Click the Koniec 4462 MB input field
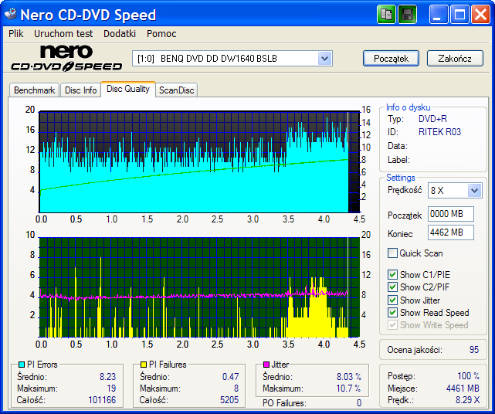Screen dimensions: 495x414 point(450,232)
